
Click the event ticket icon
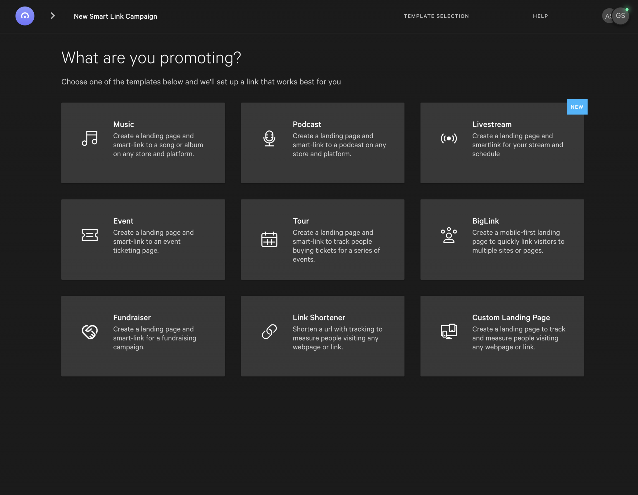(x=90, y=235)
